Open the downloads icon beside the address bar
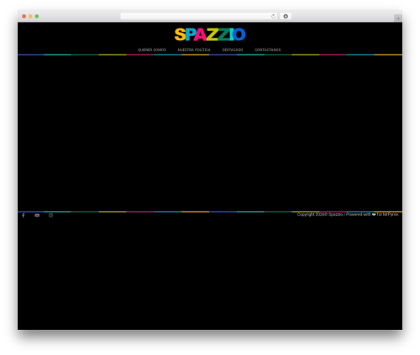 (286, 16)
